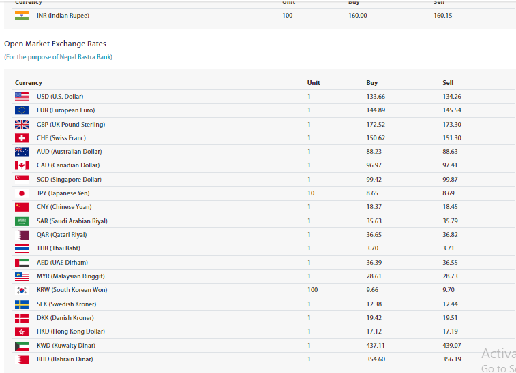Click the Australian Dollar flag icon
This screenshot has height=373, width=516.
[22, 152]
